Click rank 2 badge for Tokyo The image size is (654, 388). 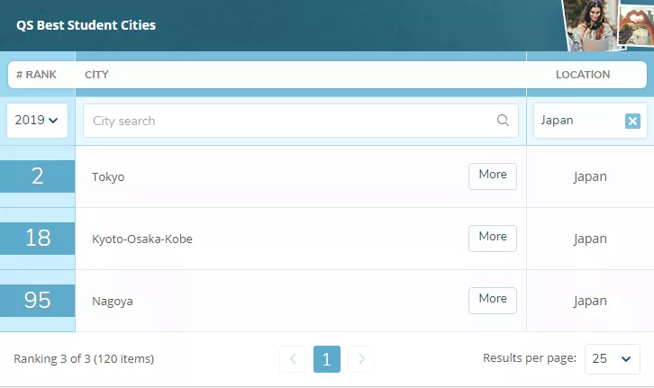click(x=37, y=176)
